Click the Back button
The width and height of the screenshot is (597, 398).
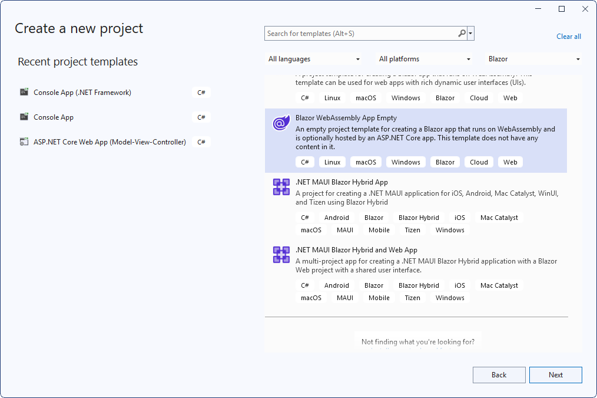pyautogui.click(x=499, y=374)
